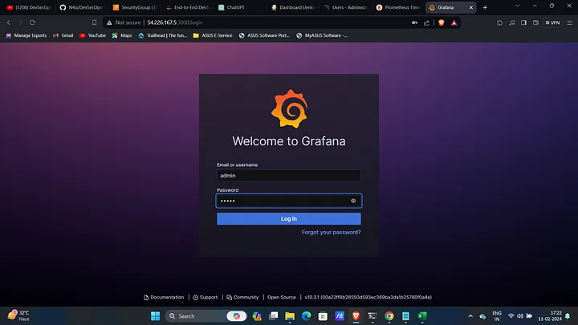Open Brave Shields lion icon
This screenshot has width=578, height=325.
(442, 22)
